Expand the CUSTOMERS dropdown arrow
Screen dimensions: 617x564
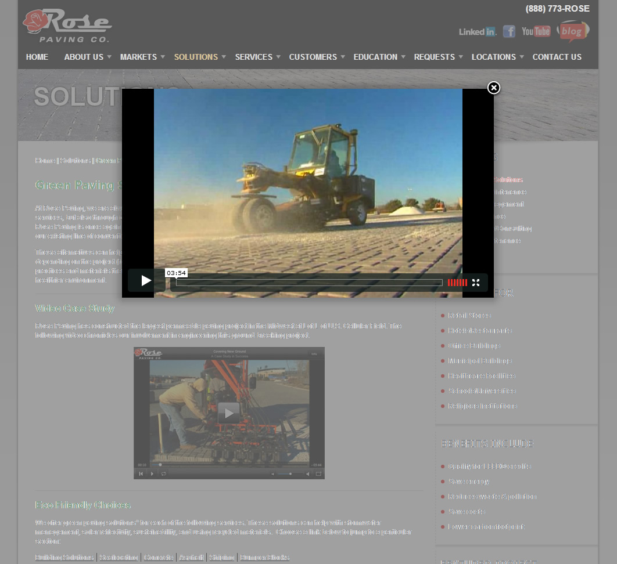click(343, 57)
